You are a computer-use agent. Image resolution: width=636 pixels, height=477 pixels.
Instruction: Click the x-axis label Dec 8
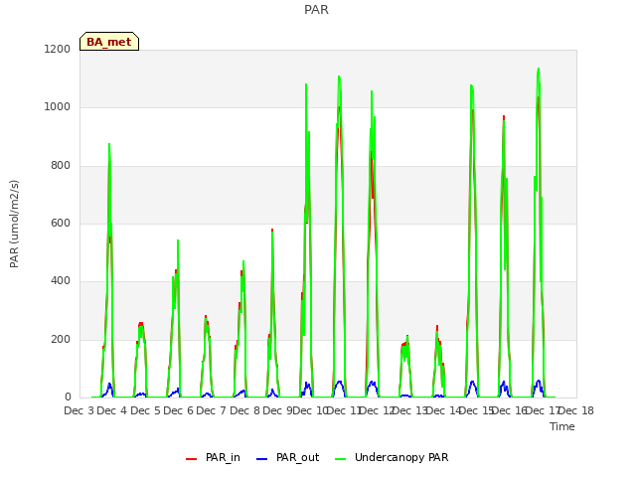pyautogui.click(x=244, y=410)
